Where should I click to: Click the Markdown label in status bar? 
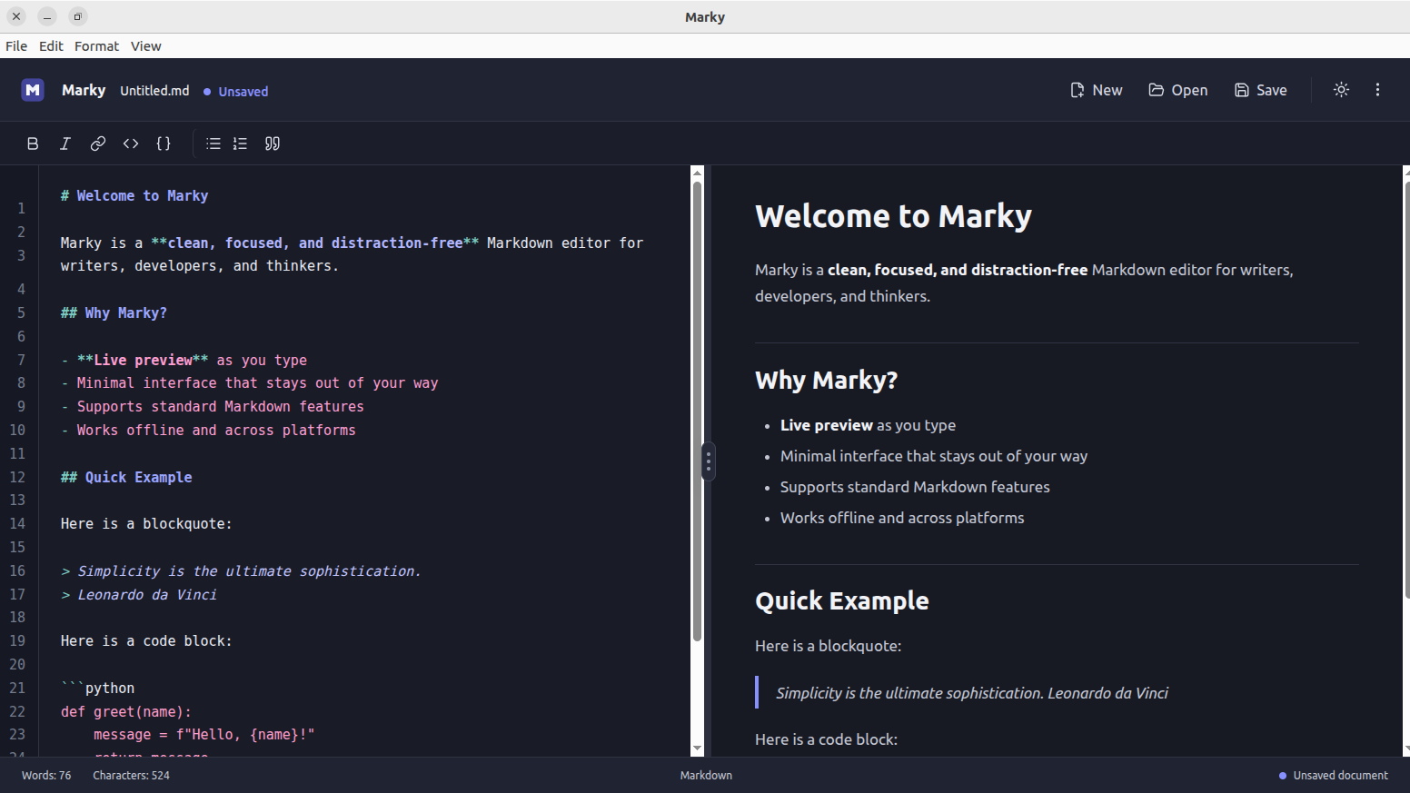pyautogui.click(x=706, y=776)
